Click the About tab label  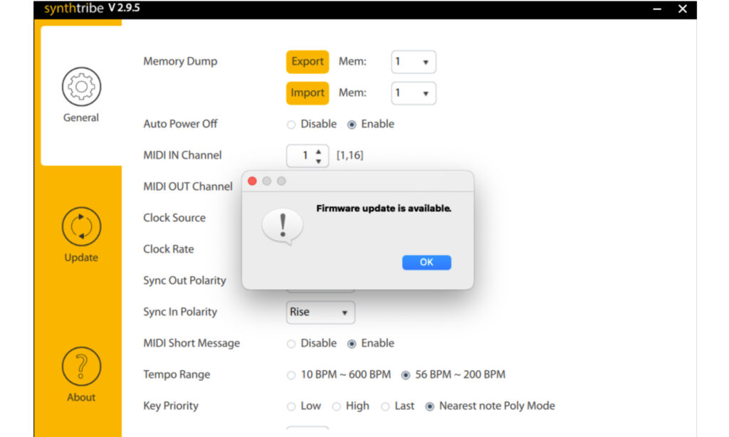click(x=81, y=397)
